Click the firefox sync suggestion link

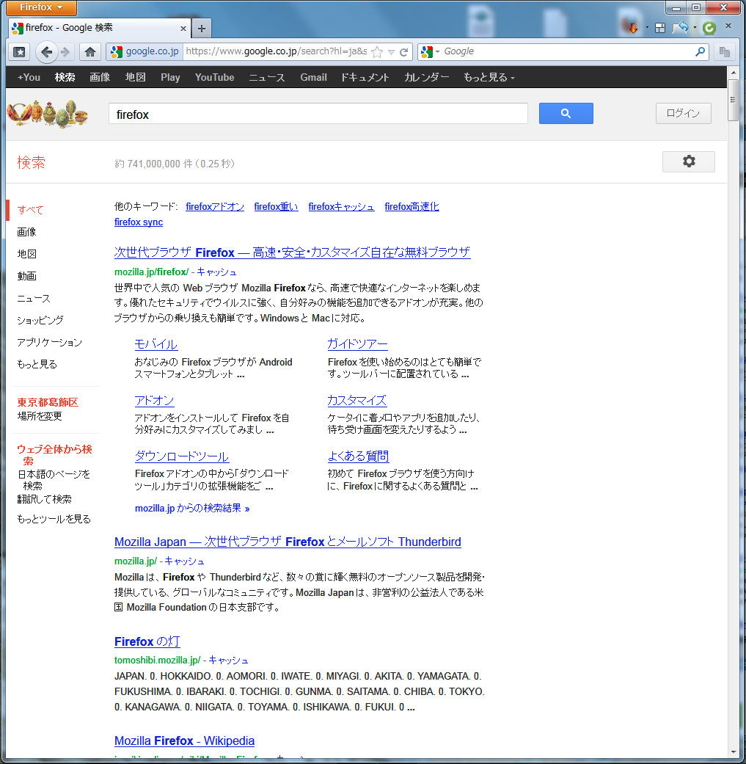coord(139,222)
